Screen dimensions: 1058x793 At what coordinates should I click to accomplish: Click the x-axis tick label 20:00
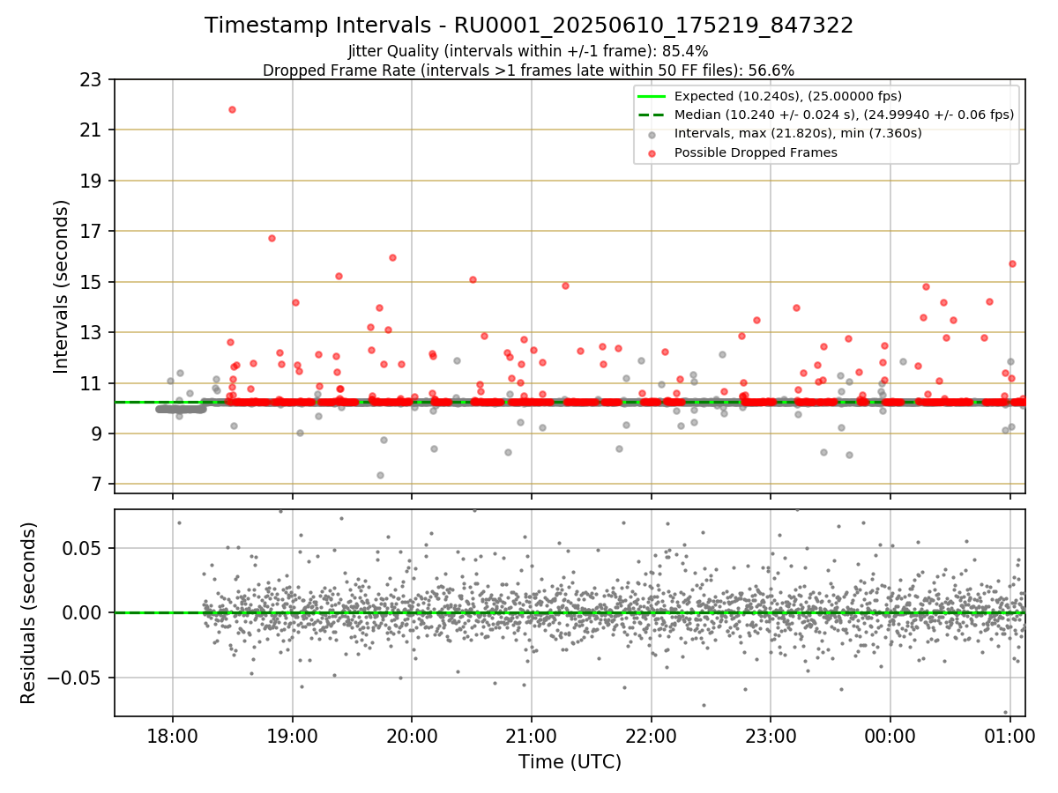click(x=412, y=734)
